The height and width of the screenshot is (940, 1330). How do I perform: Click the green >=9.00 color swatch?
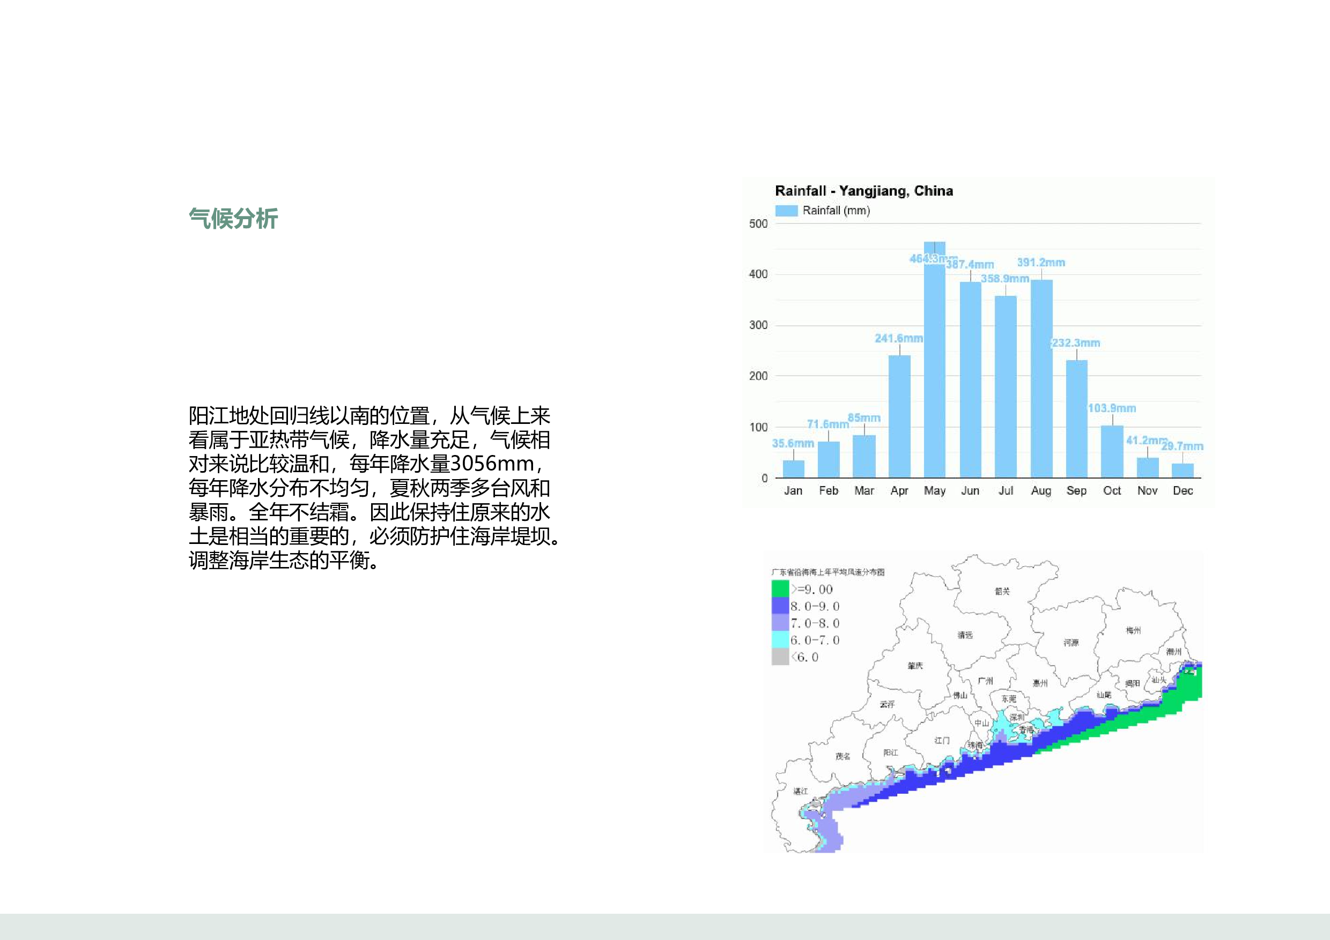781,588
